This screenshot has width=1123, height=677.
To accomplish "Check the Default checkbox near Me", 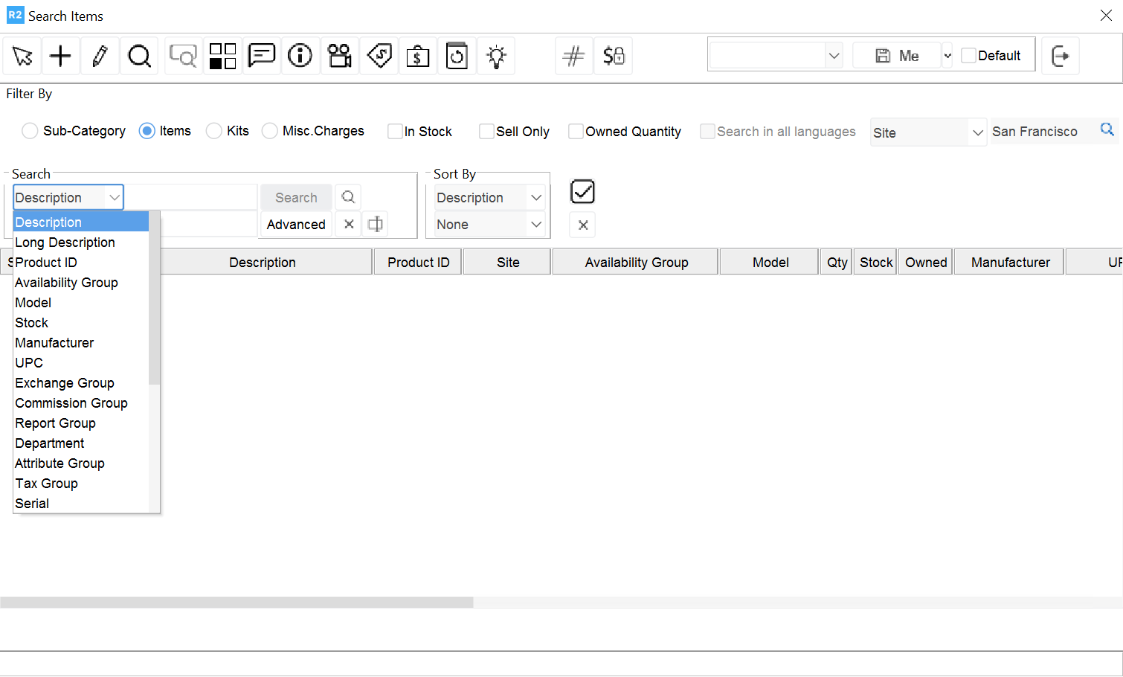I will pyautogui.click(x=968, y=55).
